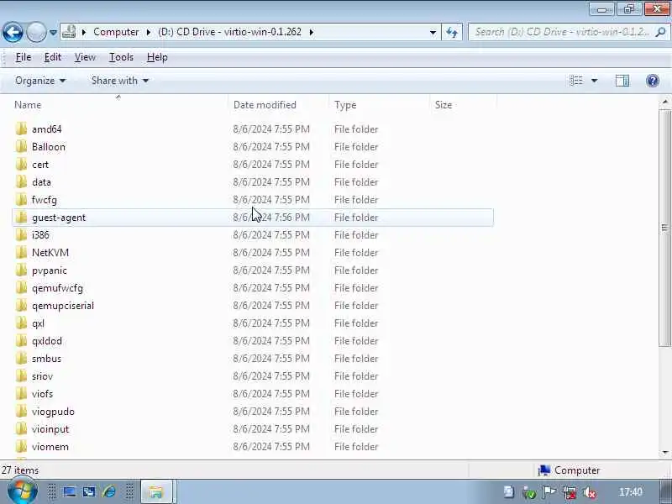
Task: Open the View menu
Action: click(85, 57)
